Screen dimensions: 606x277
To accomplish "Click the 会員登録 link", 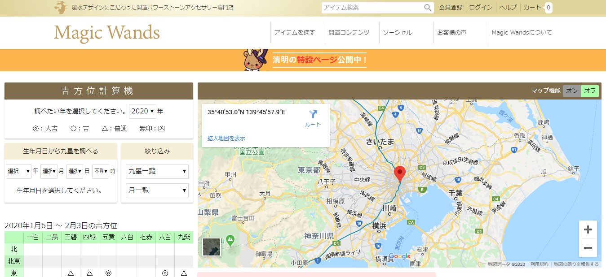I will point(451,8).
